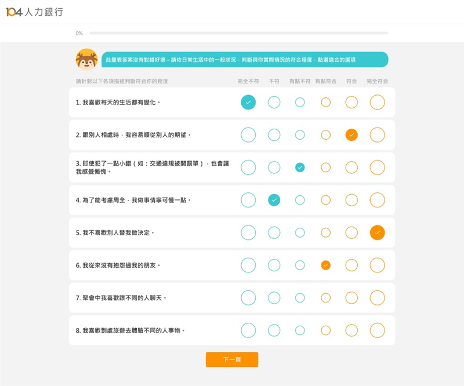The width and height of the screenshot is (464, 386).
Task: Click the 104人力銀行 logo
Action: click(35, 12)
